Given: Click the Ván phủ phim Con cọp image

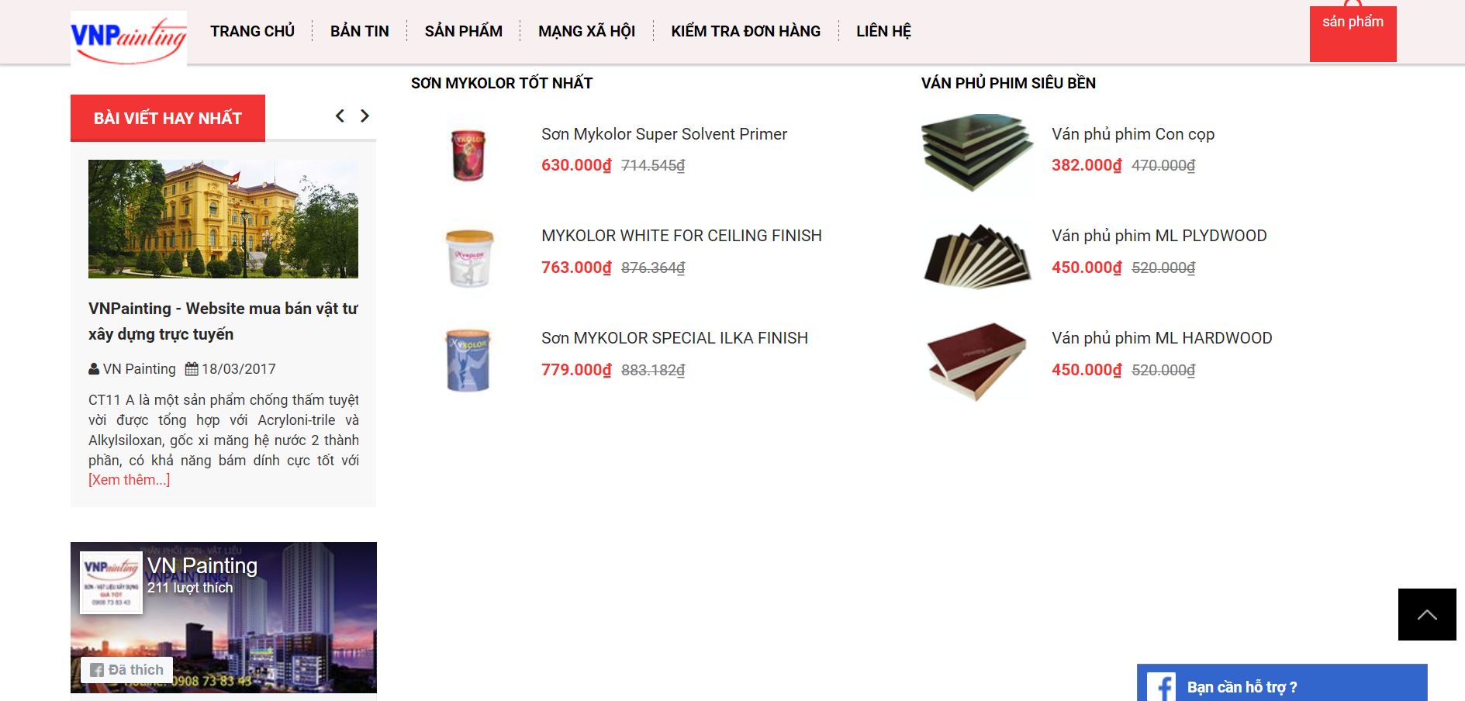Looking at the screenshot, I should pos(977,154).
